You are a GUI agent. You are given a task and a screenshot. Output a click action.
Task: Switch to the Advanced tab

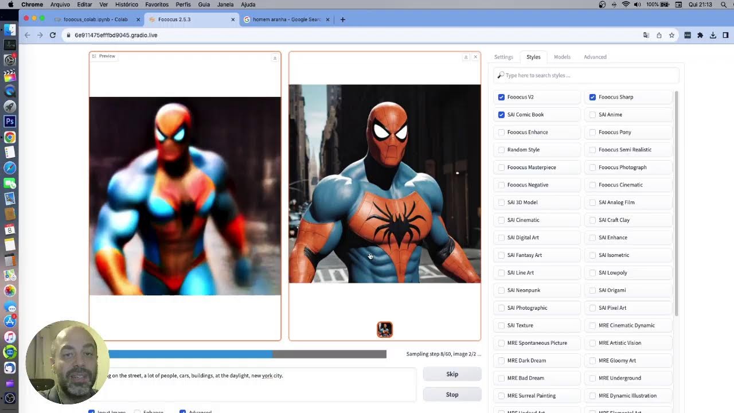pyautogui.click(x=595, y=57)
